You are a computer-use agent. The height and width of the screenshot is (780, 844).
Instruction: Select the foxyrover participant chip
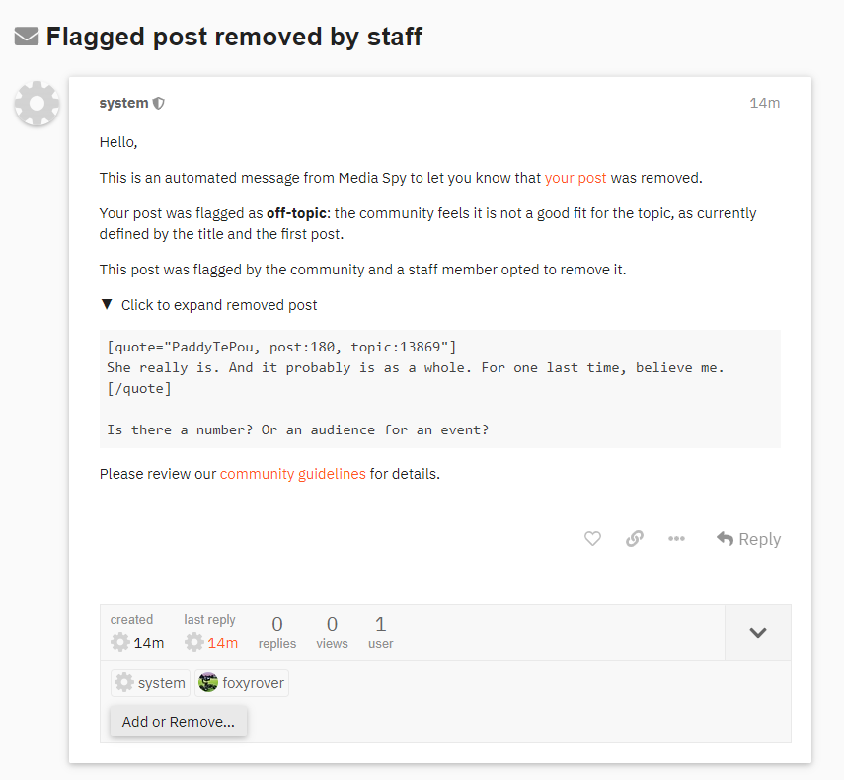coord(242,683)
